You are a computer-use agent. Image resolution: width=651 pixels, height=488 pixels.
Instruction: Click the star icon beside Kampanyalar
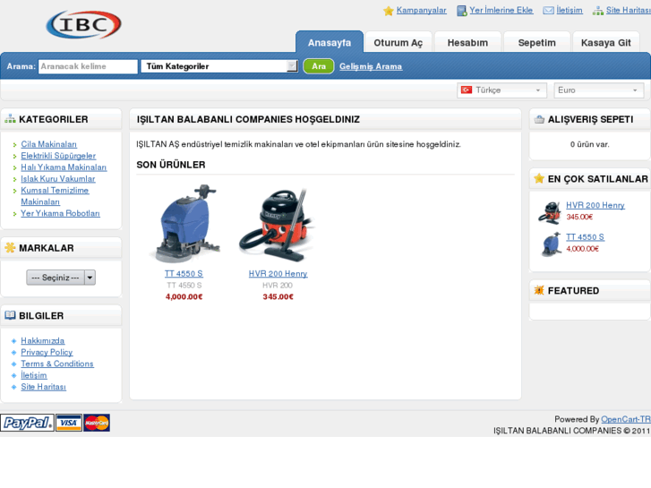(389, 11)
